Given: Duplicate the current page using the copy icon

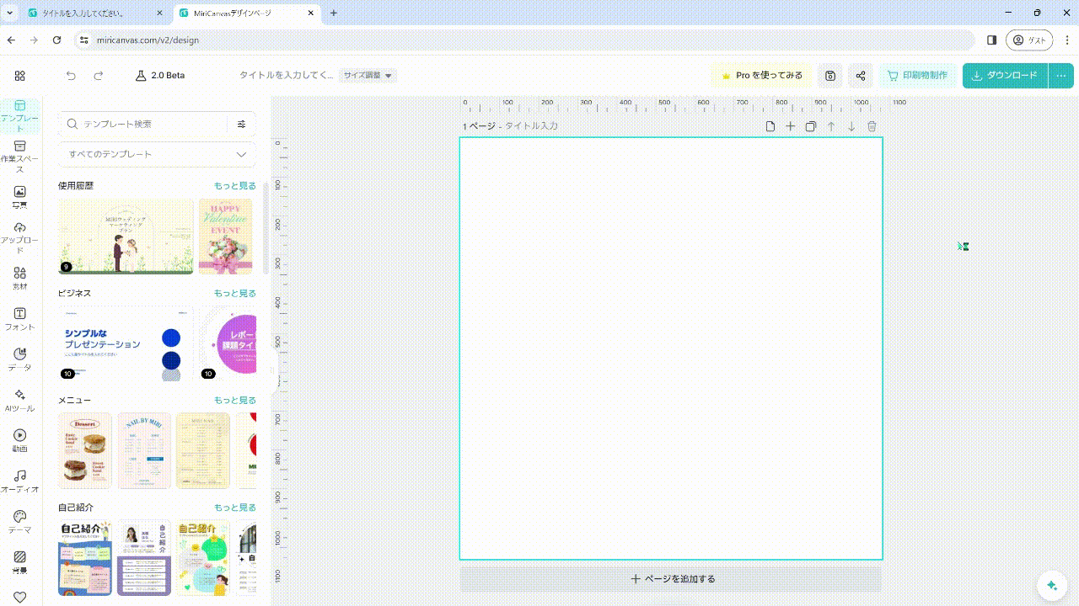Looking at the screenshot, I should point(810,125).
